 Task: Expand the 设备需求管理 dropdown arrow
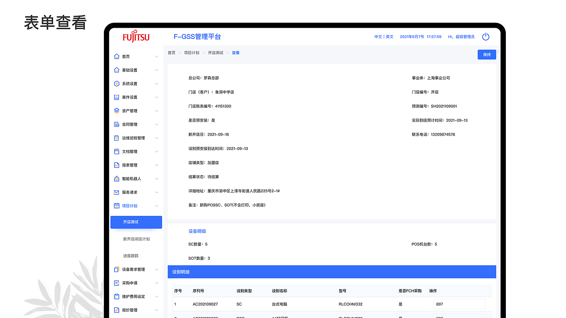pos(156,269)
